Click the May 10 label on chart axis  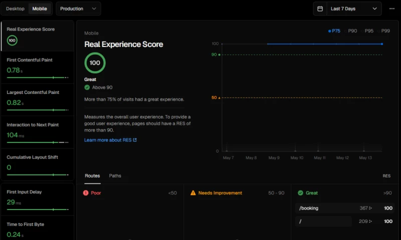tap(297, 158)
